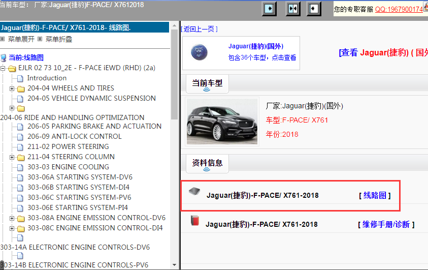
Task: Click the 303-06A STARTING SYSTEM-DV6 page icon
Action: click(x=20, y=177)
